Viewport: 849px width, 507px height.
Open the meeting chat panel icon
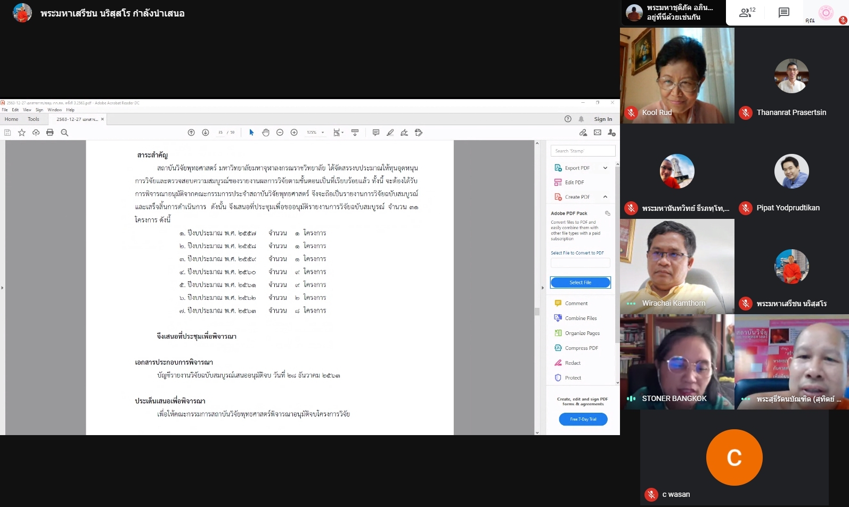(783, 13)
